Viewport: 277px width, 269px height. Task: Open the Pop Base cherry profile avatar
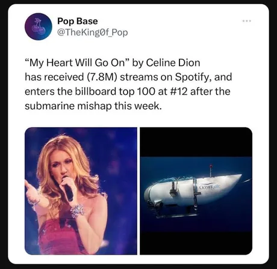(39, 26)
